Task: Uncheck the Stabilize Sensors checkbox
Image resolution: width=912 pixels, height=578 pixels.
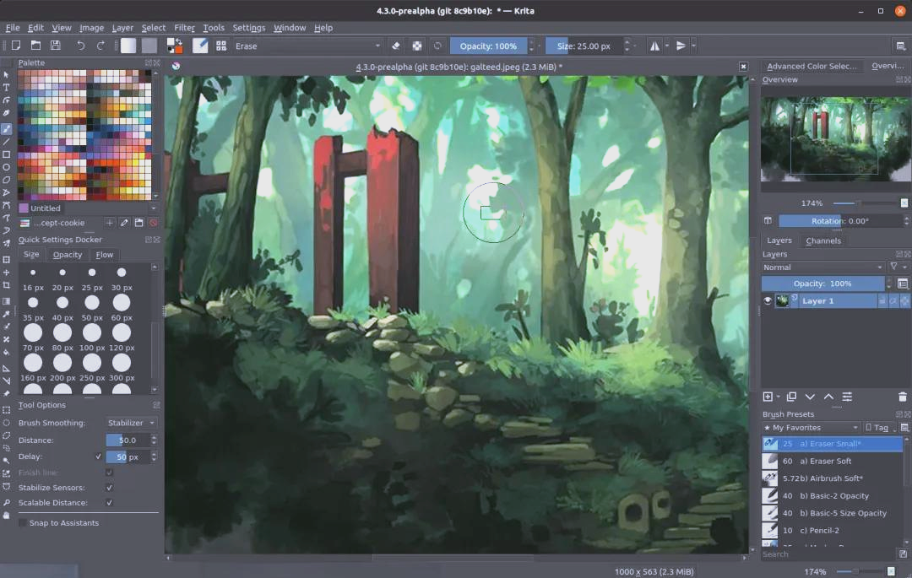Action: [109, 488]
